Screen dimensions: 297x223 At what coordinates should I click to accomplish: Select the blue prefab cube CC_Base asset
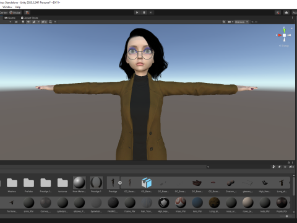[x=147, y=185]
